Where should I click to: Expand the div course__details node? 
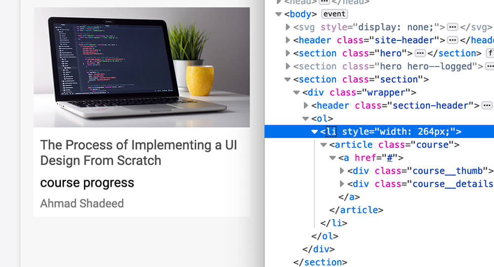pos(342,184)
